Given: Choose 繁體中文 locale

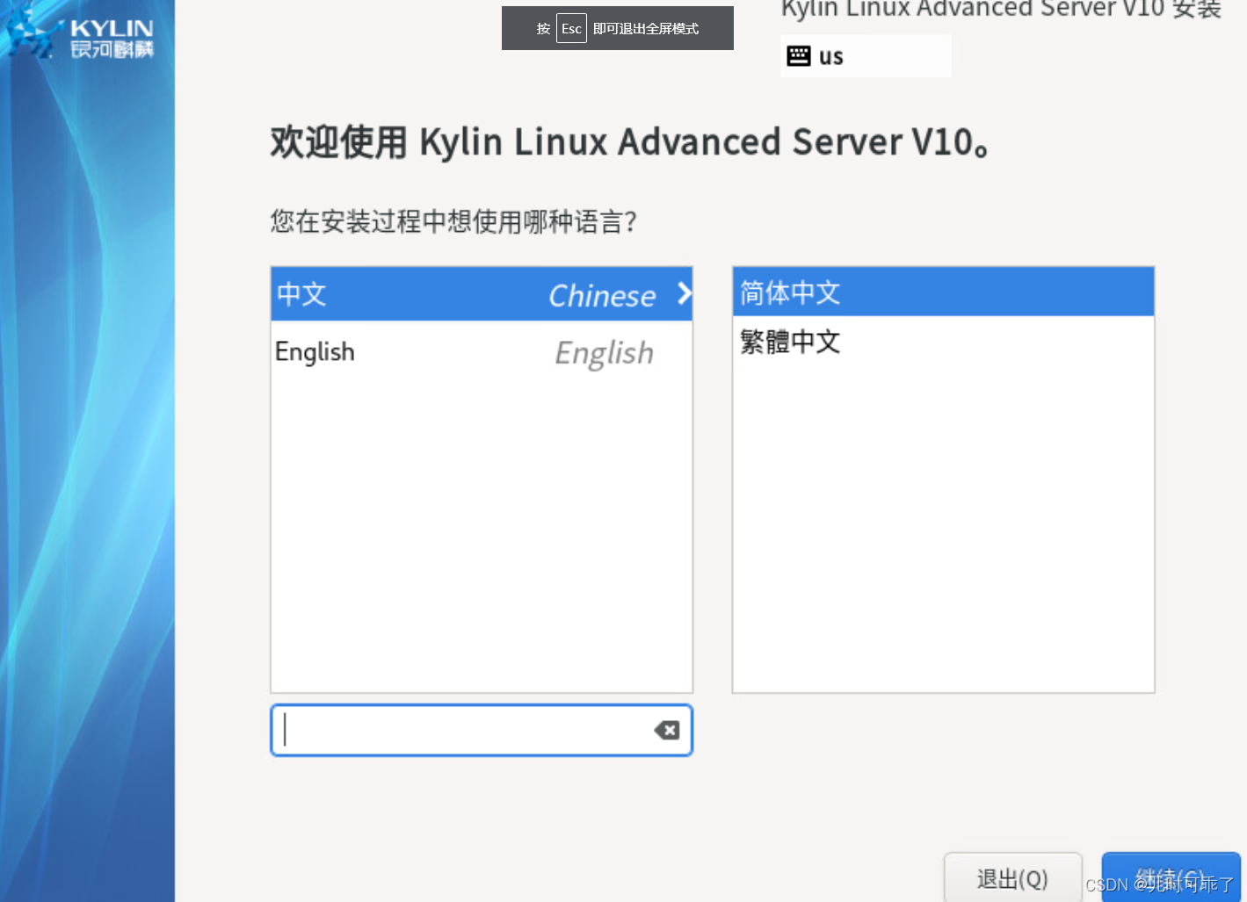Looking at the screenshot, I should coord(943,341).
